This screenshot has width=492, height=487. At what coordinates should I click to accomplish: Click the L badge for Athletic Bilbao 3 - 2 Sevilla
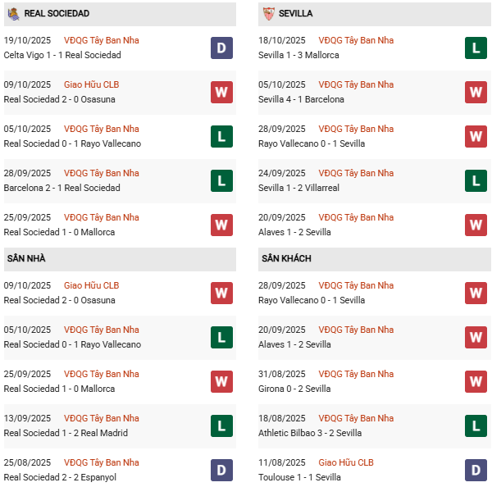(476, 426)
